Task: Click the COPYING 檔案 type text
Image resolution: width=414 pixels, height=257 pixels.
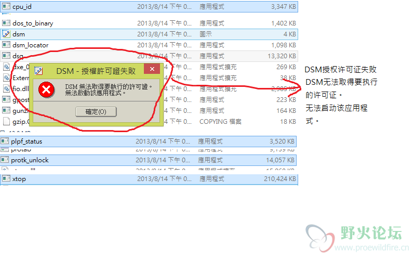Action: 220,121
